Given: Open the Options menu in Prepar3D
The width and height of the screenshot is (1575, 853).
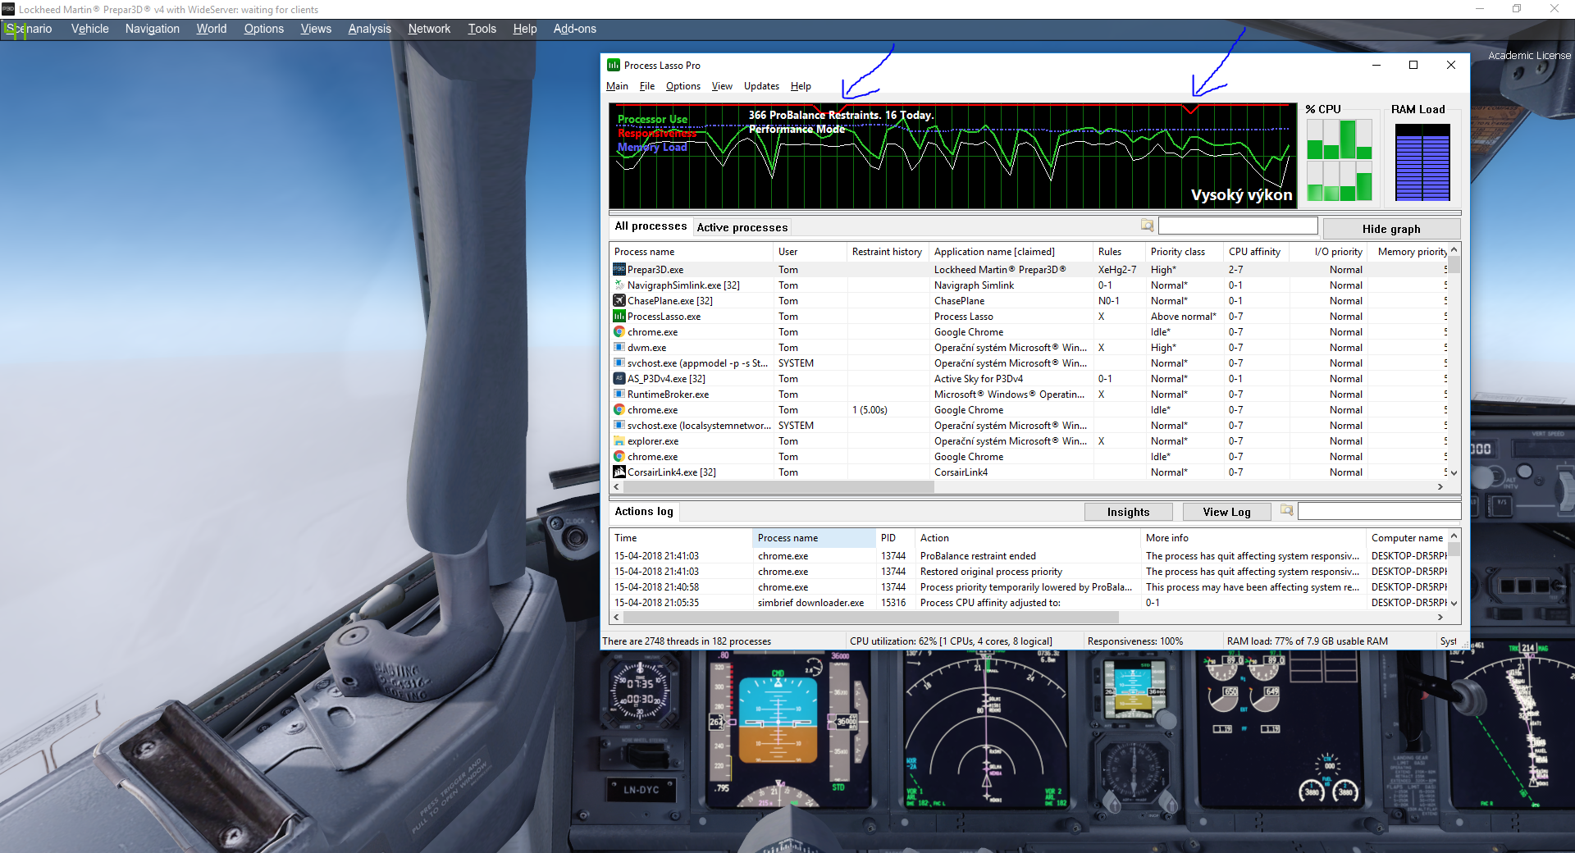Looking at the screenshot, I should coord(264,29).
